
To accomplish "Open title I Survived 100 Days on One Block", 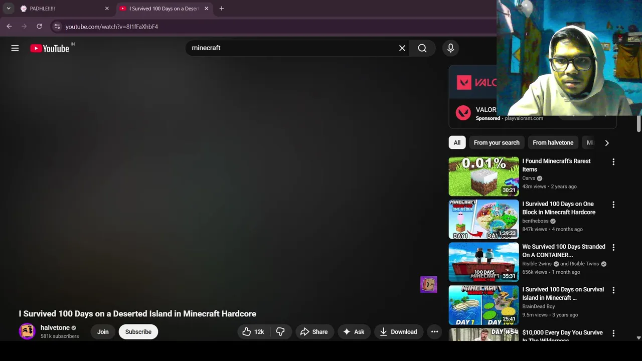I will (559, 208).
